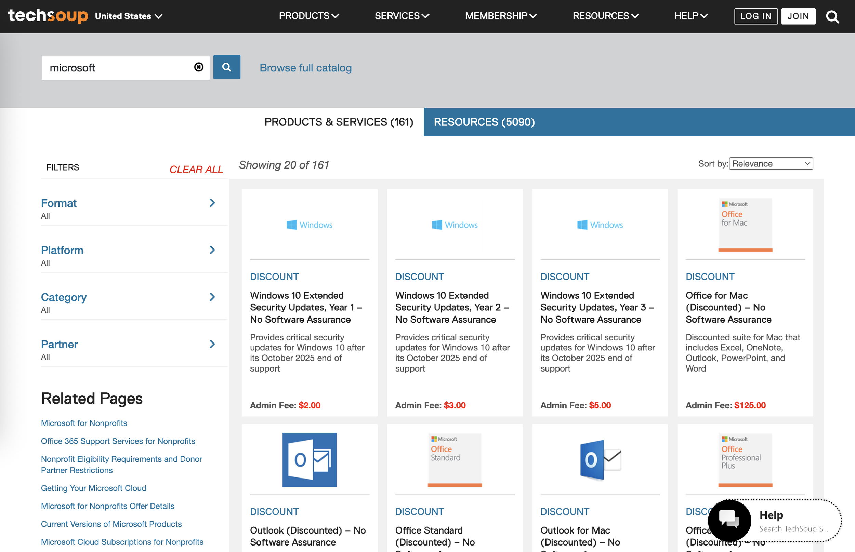Click the Help label in chat widget

click(771, 515)
